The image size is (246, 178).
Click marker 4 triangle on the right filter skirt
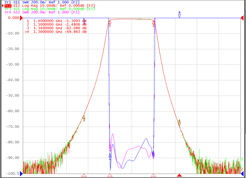(x=179, y=125)
